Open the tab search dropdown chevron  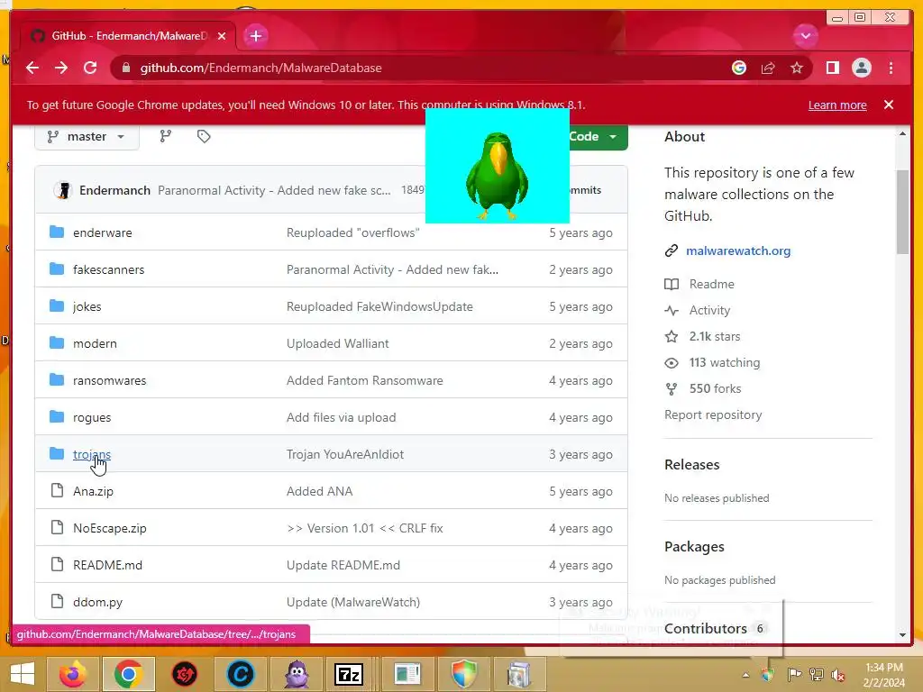pyautogui.click(x=805, y=36)
